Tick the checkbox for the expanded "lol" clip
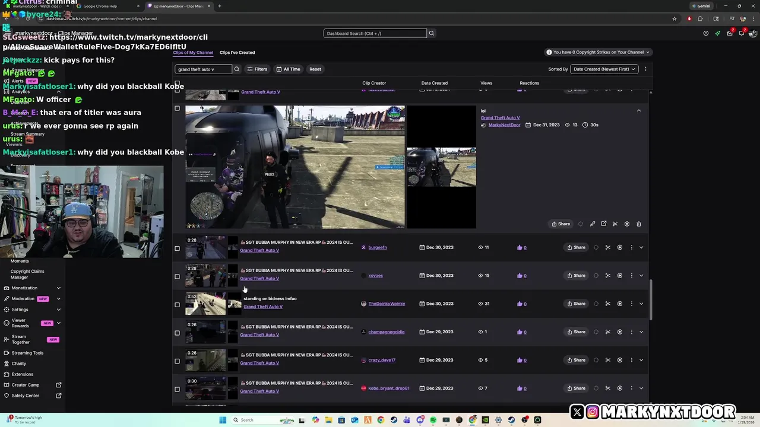 (177, 109)
